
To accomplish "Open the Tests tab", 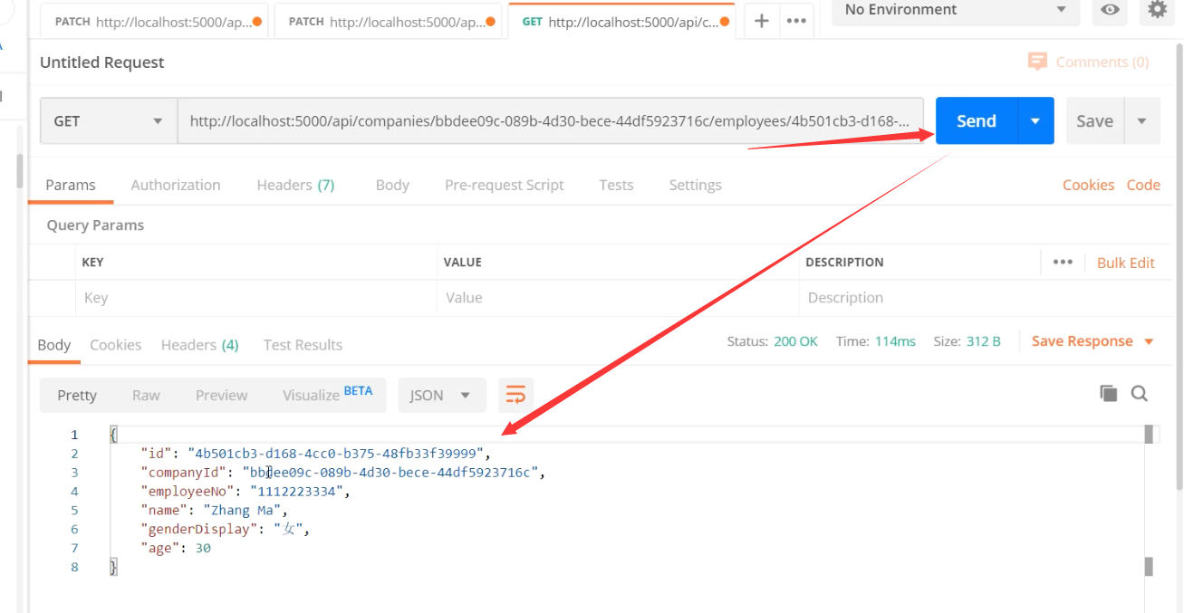I will [616, 185].
